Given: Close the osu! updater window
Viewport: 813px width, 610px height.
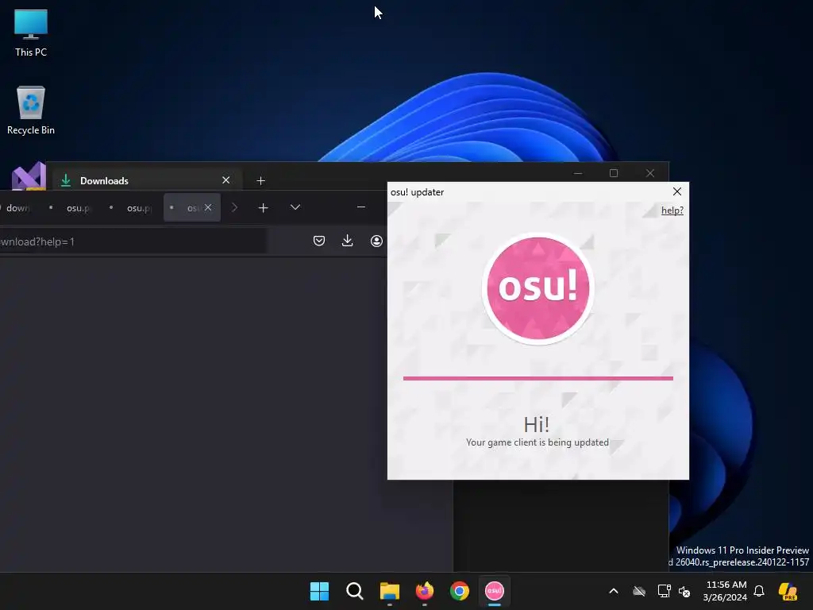Looking at the screenshot, I should pyautogui.click(x=676, y=191).
